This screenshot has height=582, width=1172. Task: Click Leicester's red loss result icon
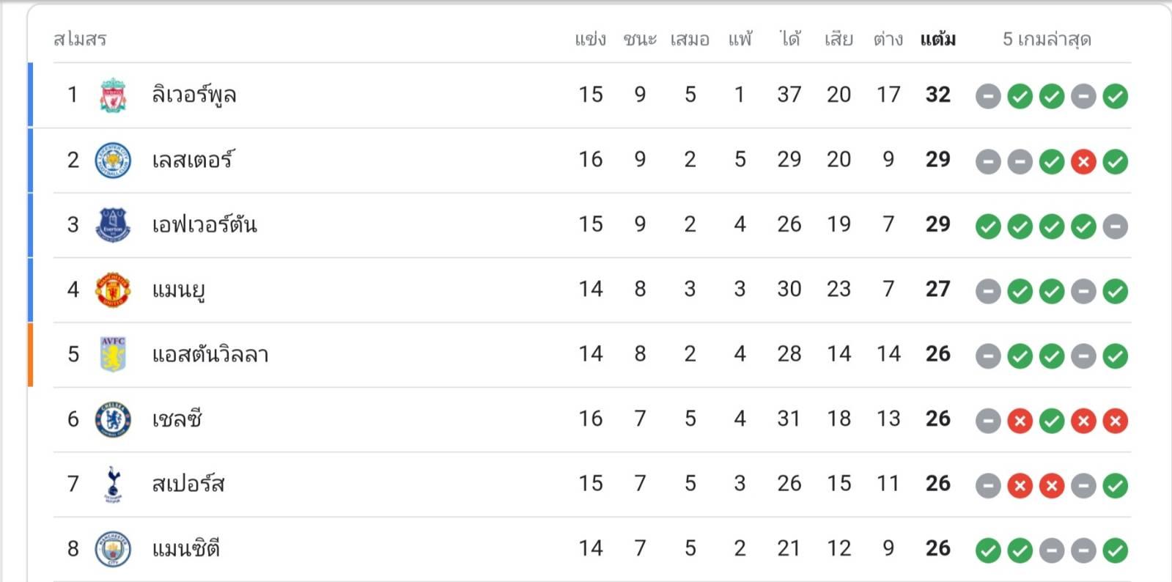coord(1083,161)
